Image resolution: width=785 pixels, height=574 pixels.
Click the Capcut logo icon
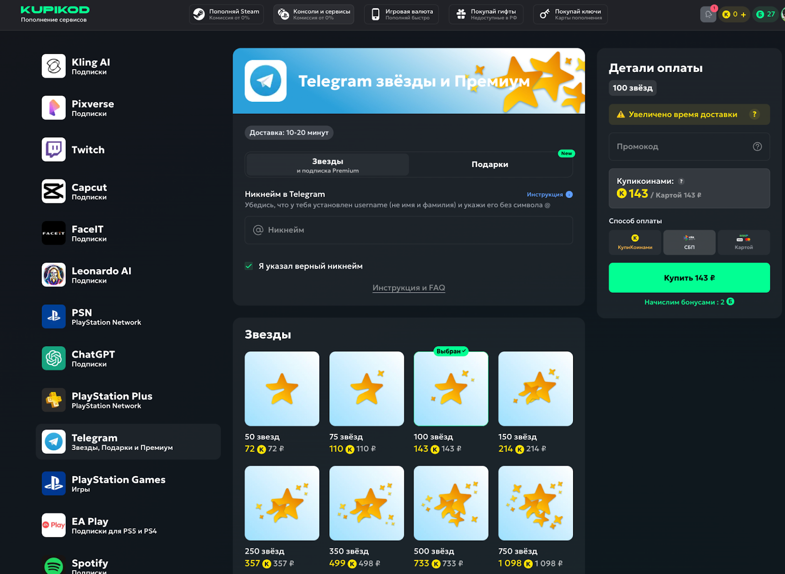(x=53, y=191)
